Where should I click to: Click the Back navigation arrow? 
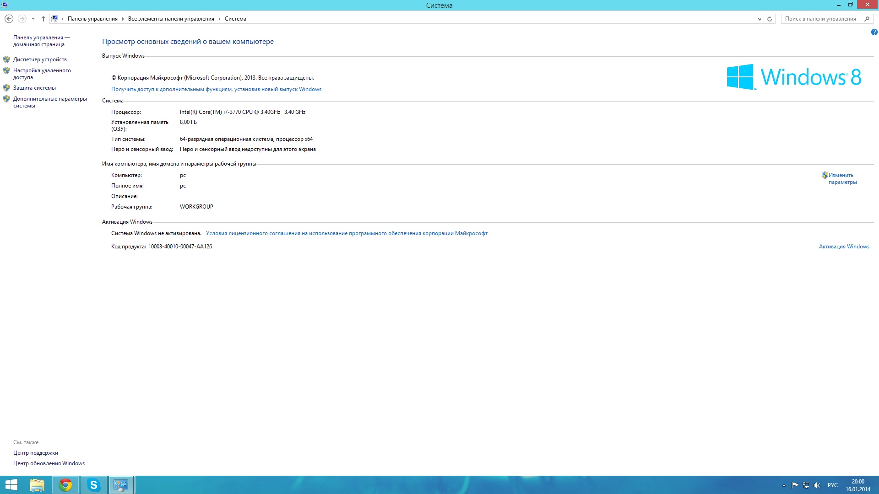point(9,19)
